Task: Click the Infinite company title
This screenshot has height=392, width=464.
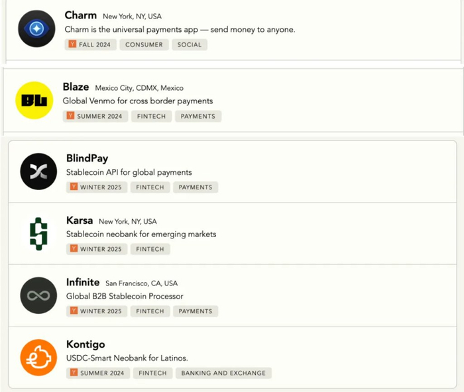Action: [83, 282]
